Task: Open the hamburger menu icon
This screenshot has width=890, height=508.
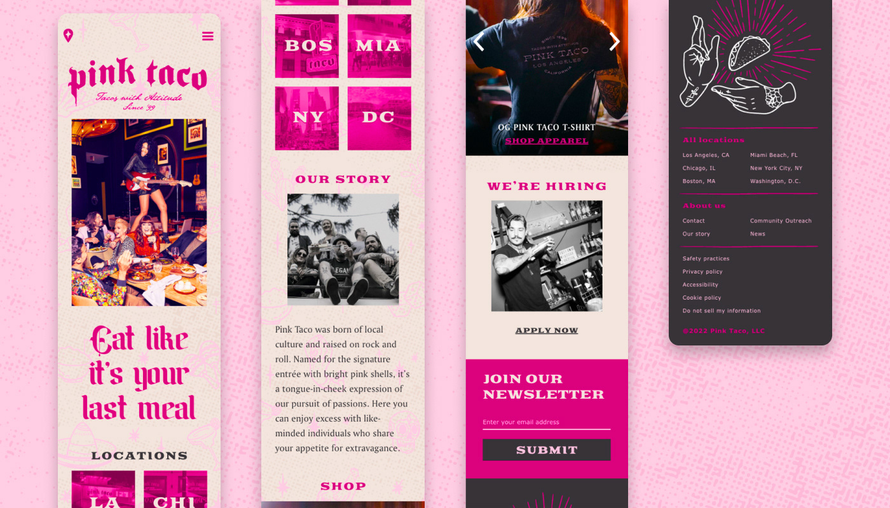Action: pyautogui.click(x=208, y=36)
